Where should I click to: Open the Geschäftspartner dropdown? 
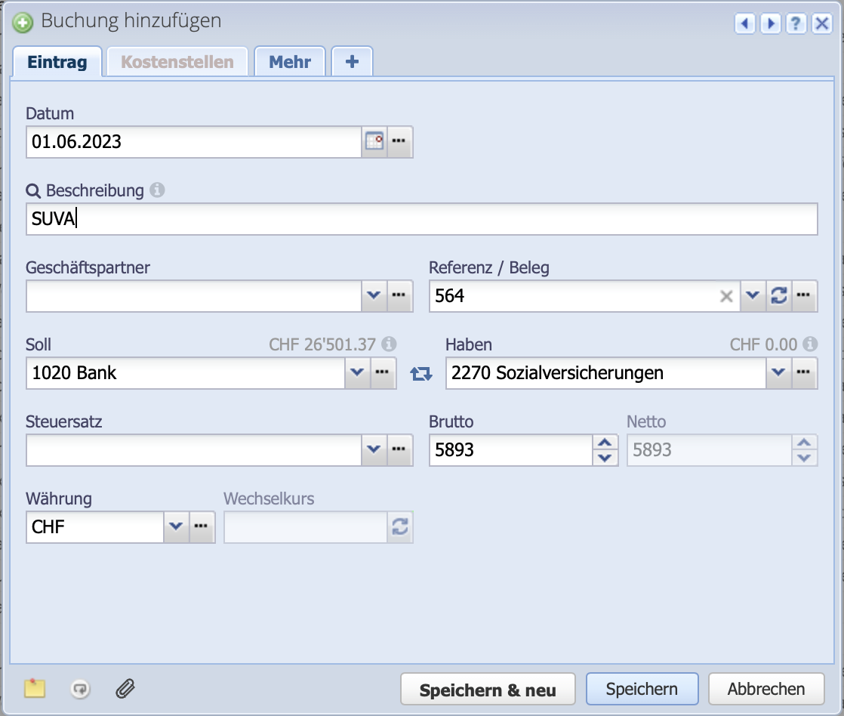(x=374, y=296)
